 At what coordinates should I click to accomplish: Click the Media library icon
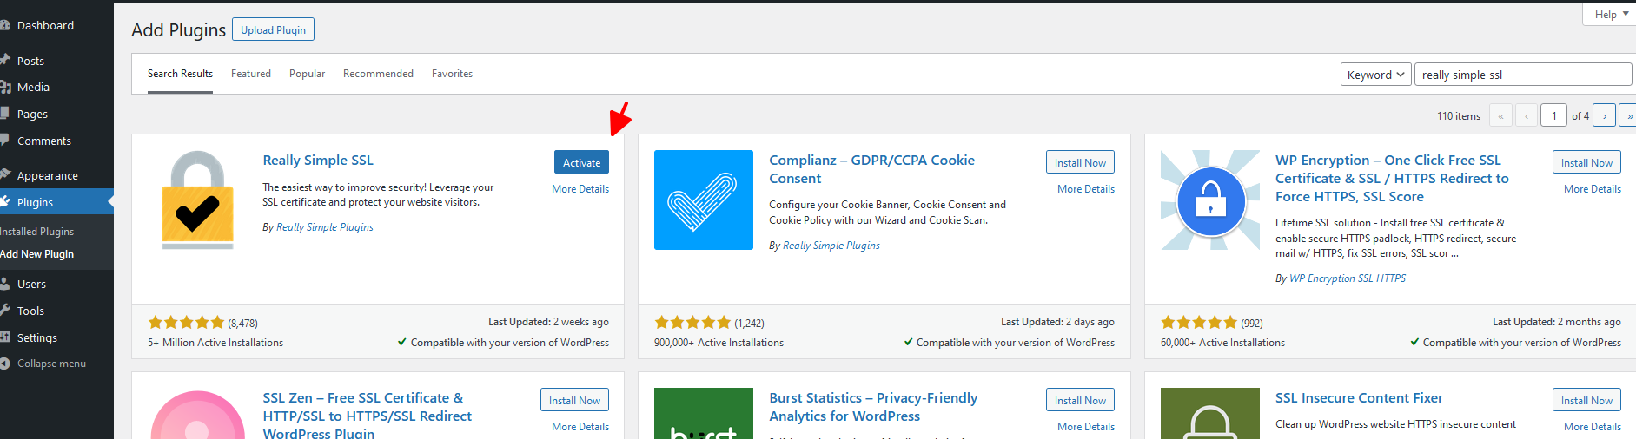click(4, 87)
